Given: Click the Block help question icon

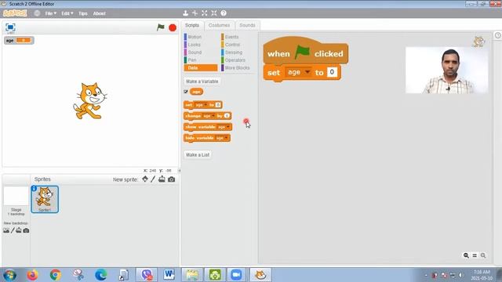Looking at the screenshot, I should pyautogui.click(x=224, y=13).
